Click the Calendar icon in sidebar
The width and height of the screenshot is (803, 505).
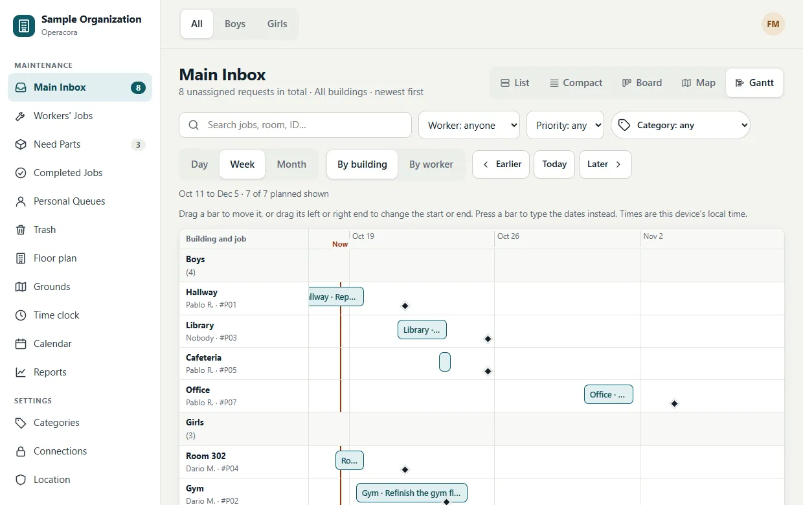coord(21,344)
